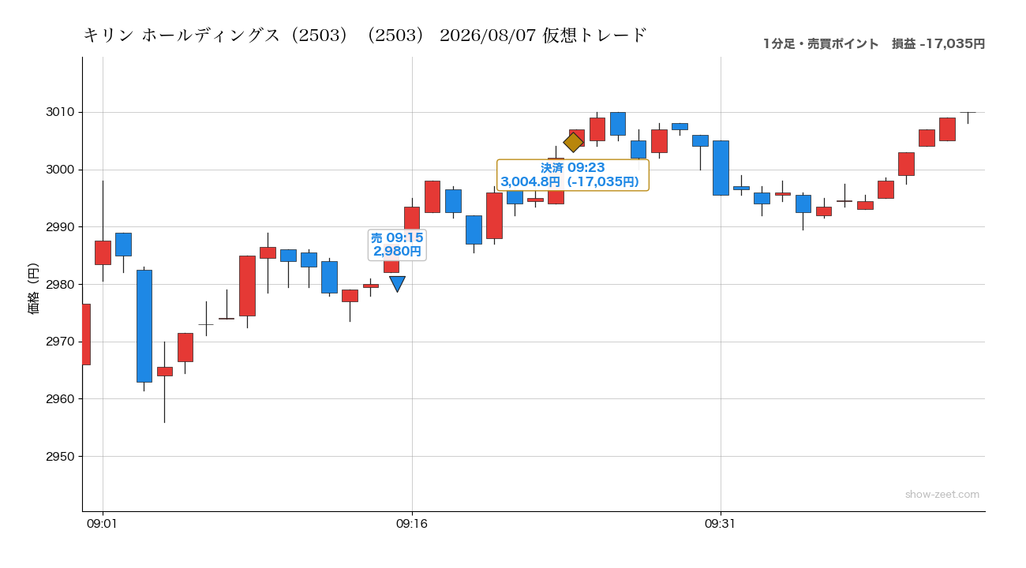Click the 3010 price axis label
Image resolution: width=1026 pixels, height=568 pixels.
point(61,112)
